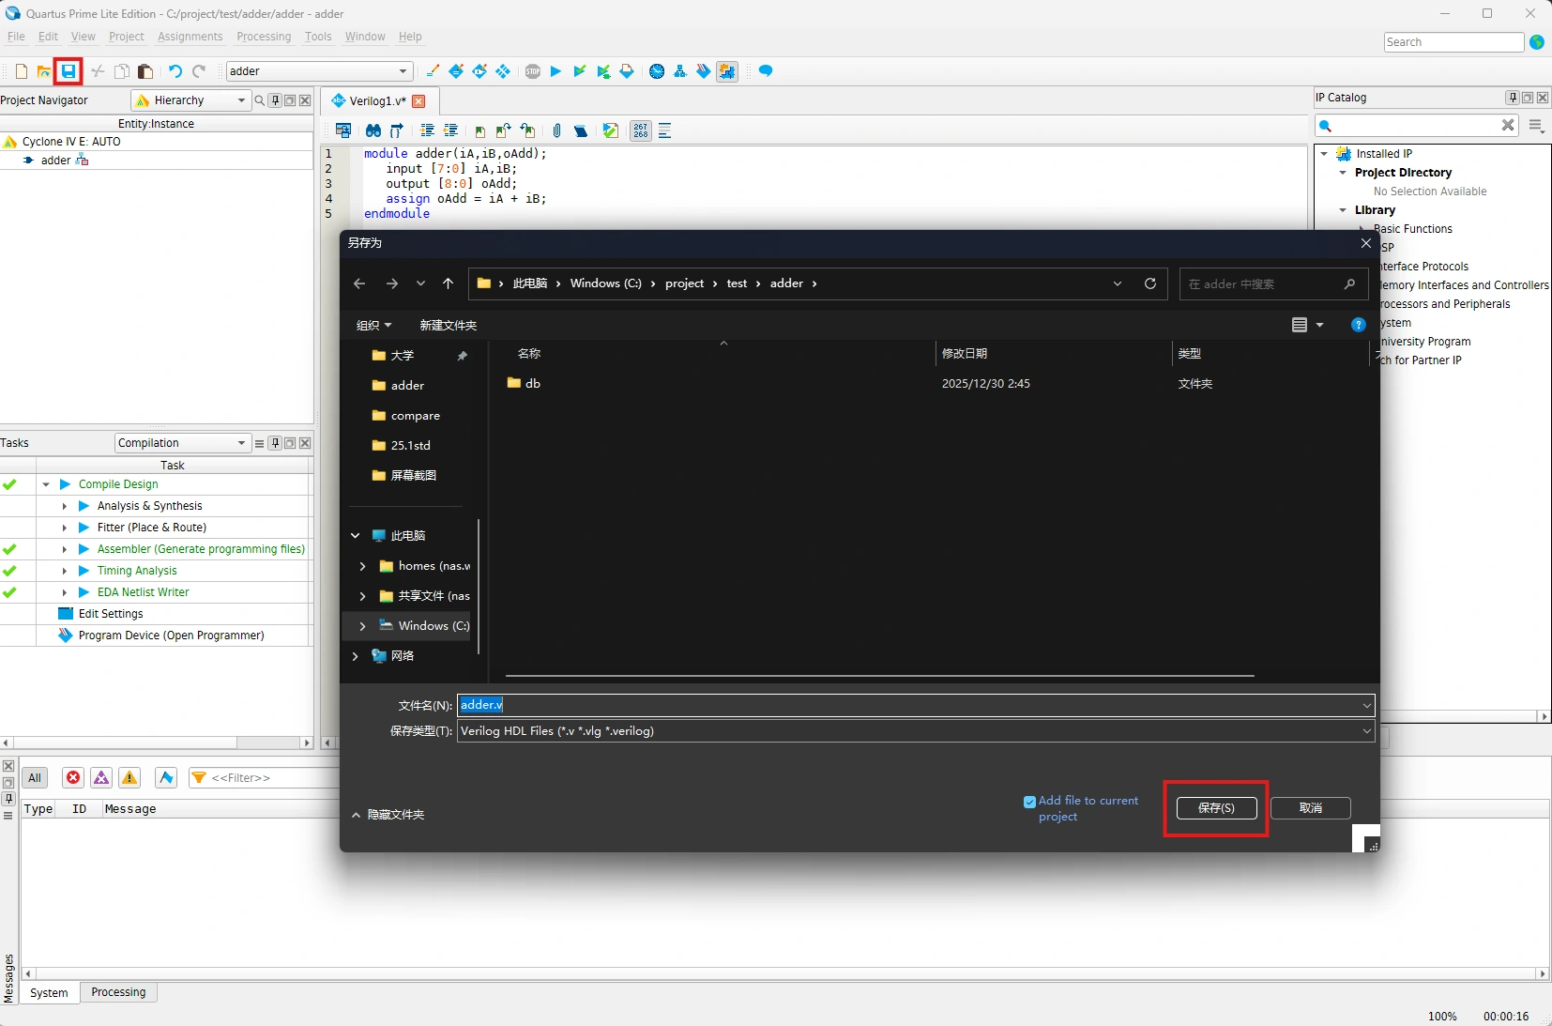Open the save type dropdown for Verilog HDL Files
The image size is (1552, 1026).
pyautogui.click(x=1366, y=731)
